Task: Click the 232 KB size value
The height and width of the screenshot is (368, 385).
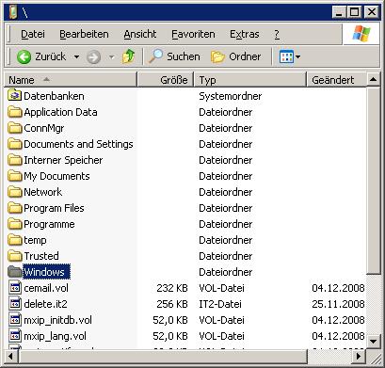Action: (x=172, y=288)
